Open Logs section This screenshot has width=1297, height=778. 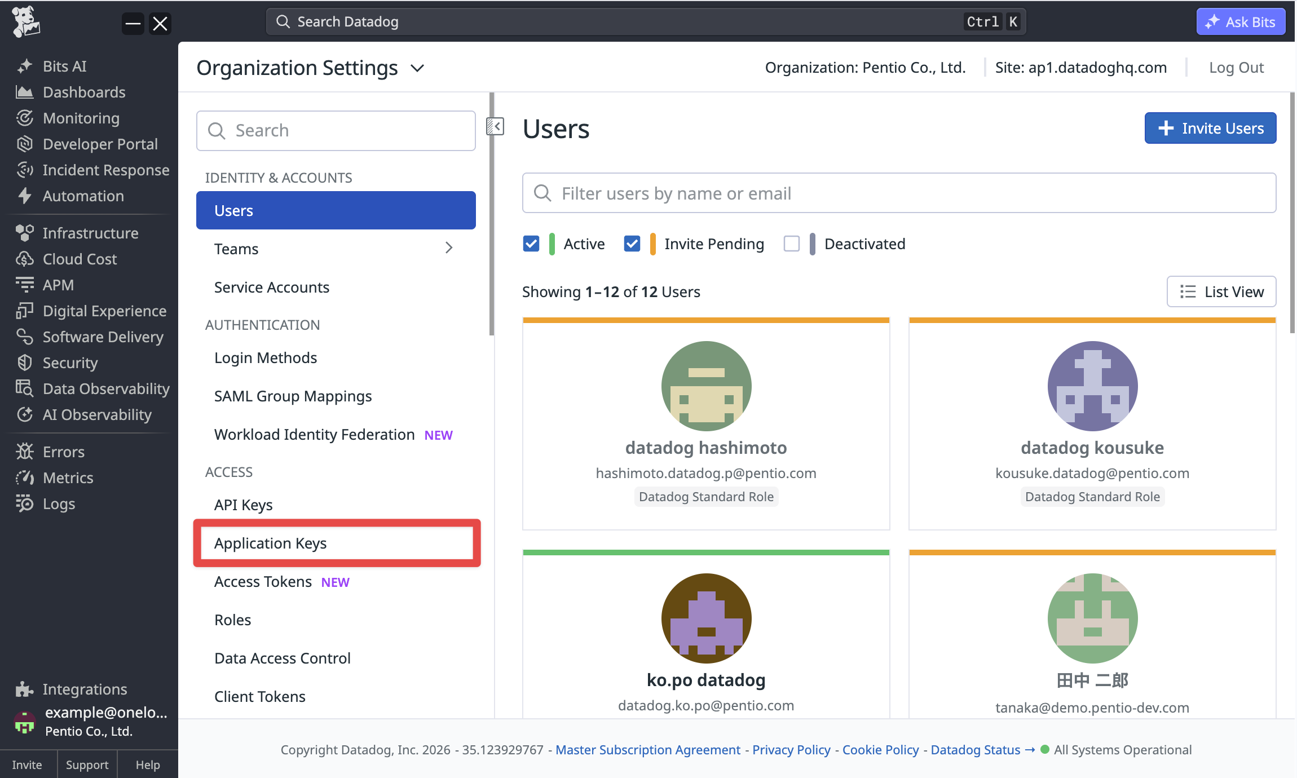coord(46,504)
